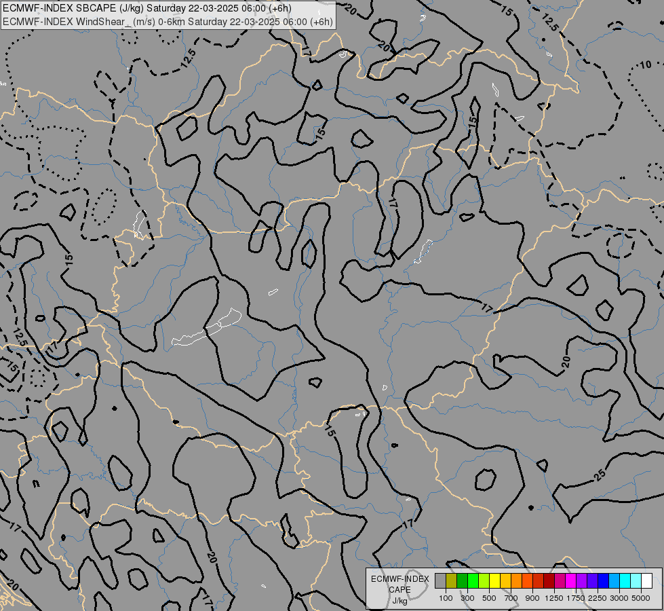664x611 pixels.
Task: Click the 25 contour label on map
Action: [600, 475]
